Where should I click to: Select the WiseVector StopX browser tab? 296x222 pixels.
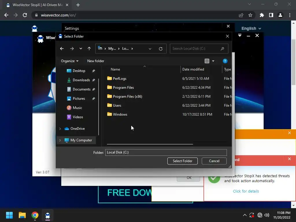(37, 5)
